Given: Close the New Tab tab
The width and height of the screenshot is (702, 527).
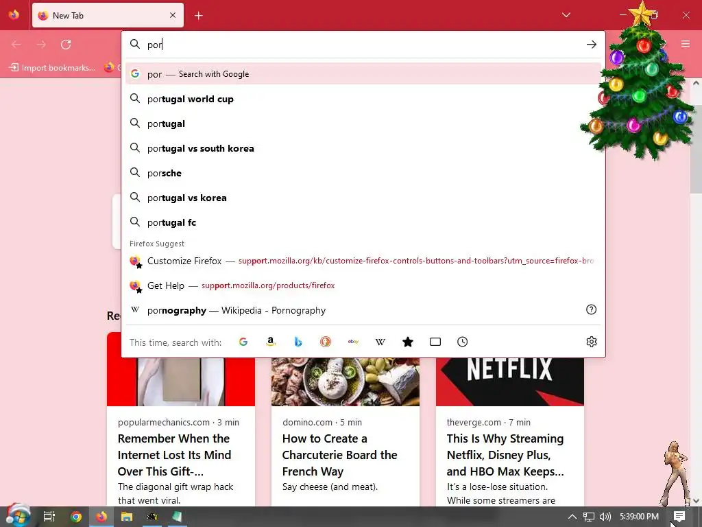Looking at the screenshot, I should [173, 15].
